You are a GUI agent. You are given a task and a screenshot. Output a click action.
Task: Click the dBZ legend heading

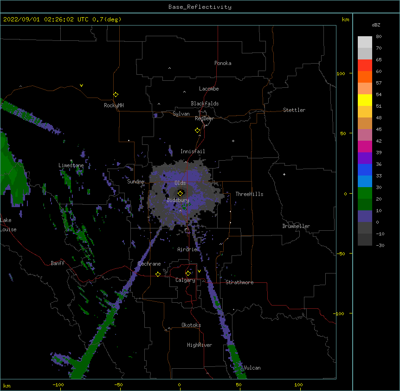click(x=376, y=25)
